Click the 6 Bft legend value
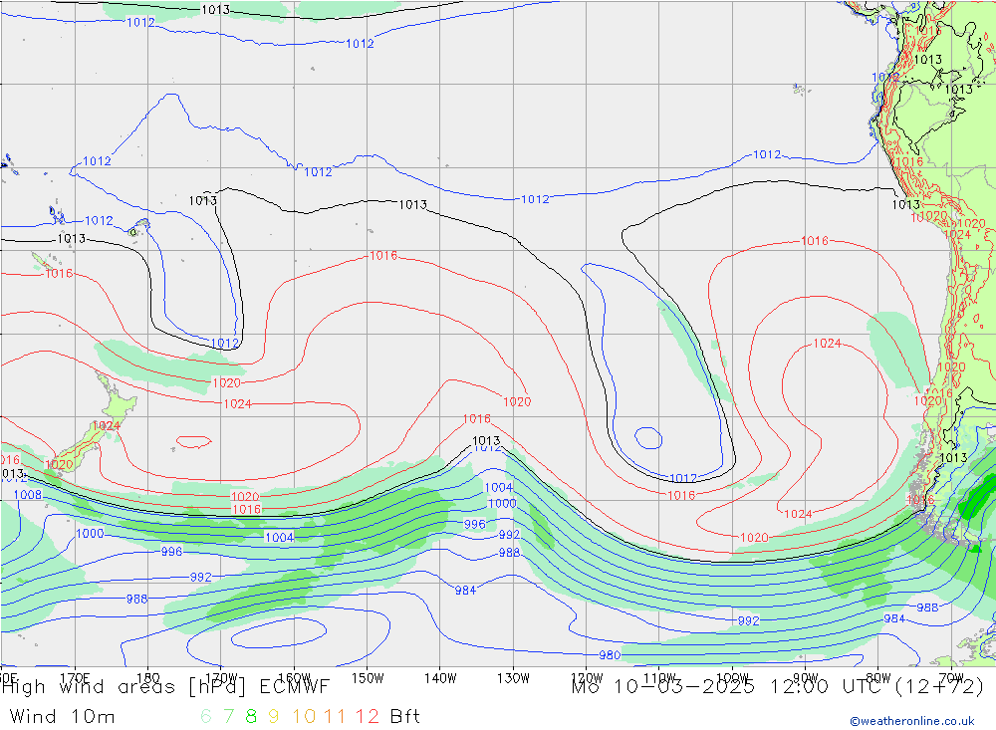The image size is (996, 730). coord(206,717)
